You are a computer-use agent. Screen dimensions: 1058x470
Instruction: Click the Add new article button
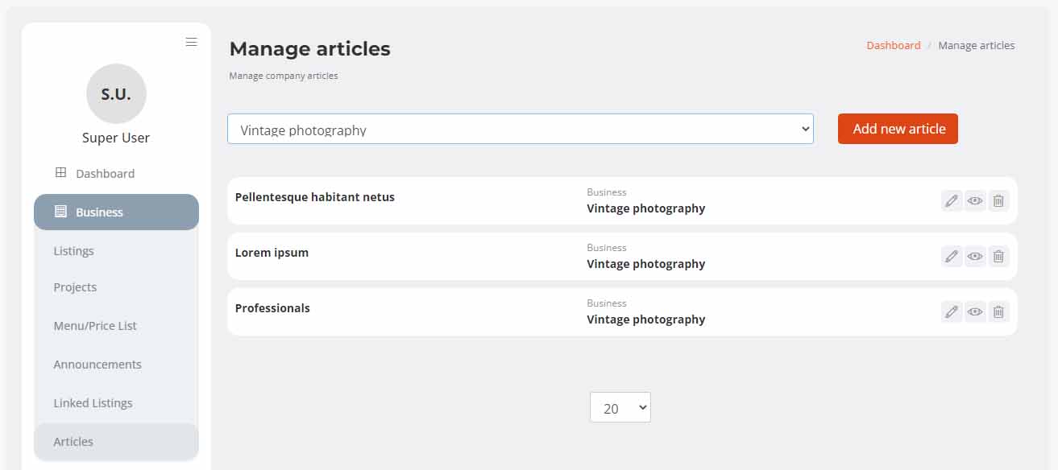click(x=898, y=129)
